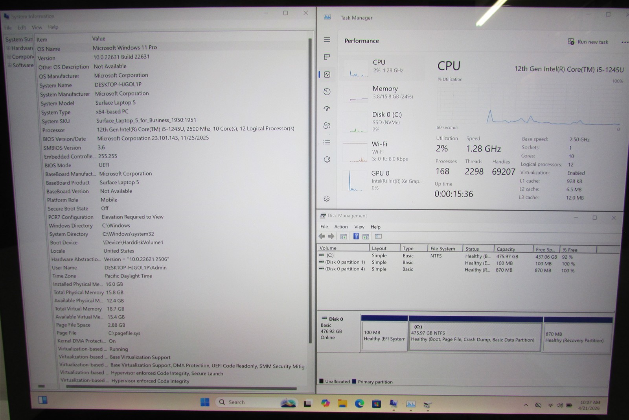Viewport: 629px width, 420px height.
Task: Show hidden system tray icons chevron
Action: (526, 405)
